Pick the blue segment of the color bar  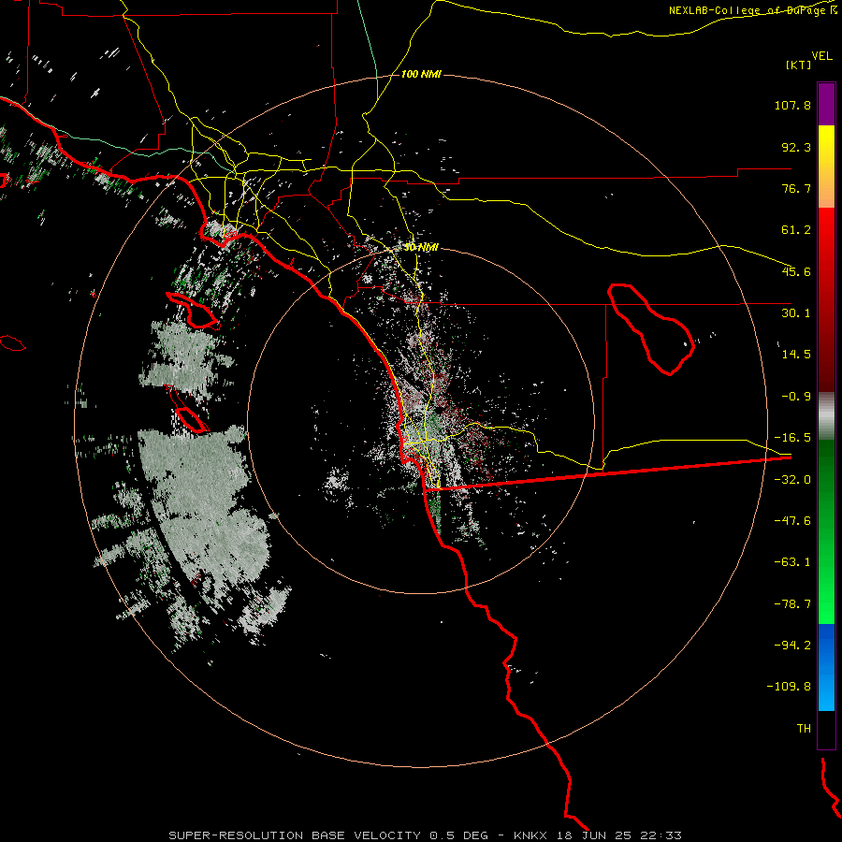click(x=826, y=667)
